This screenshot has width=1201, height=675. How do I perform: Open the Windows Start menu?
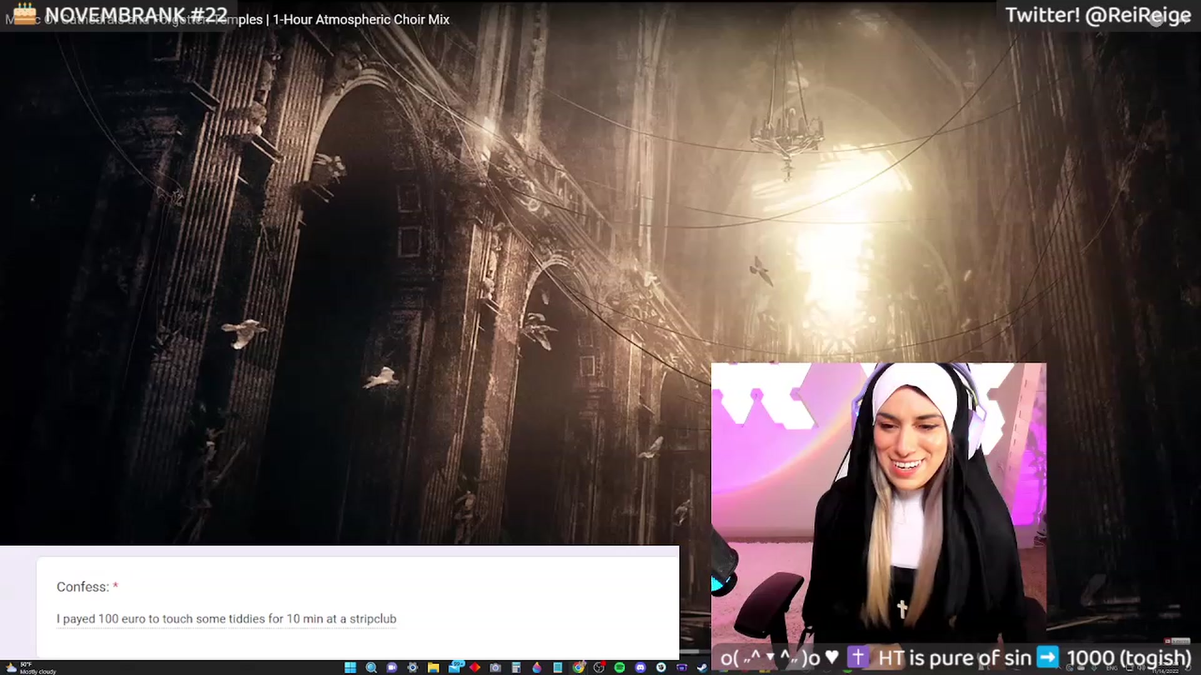pyautogui.click(x=350, y=667)
